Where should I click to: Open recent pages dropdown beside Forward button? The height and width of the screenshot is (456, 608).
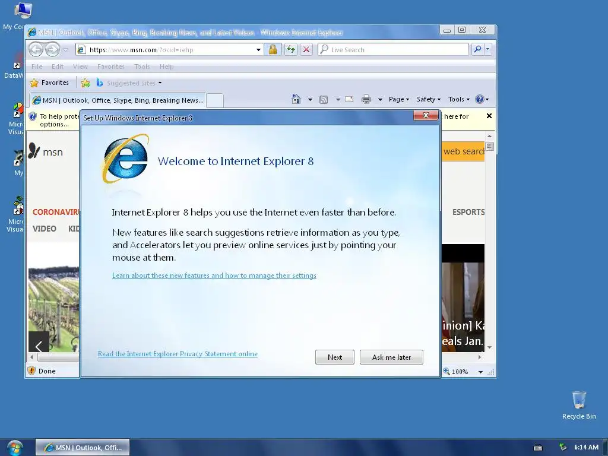(65, 50)
